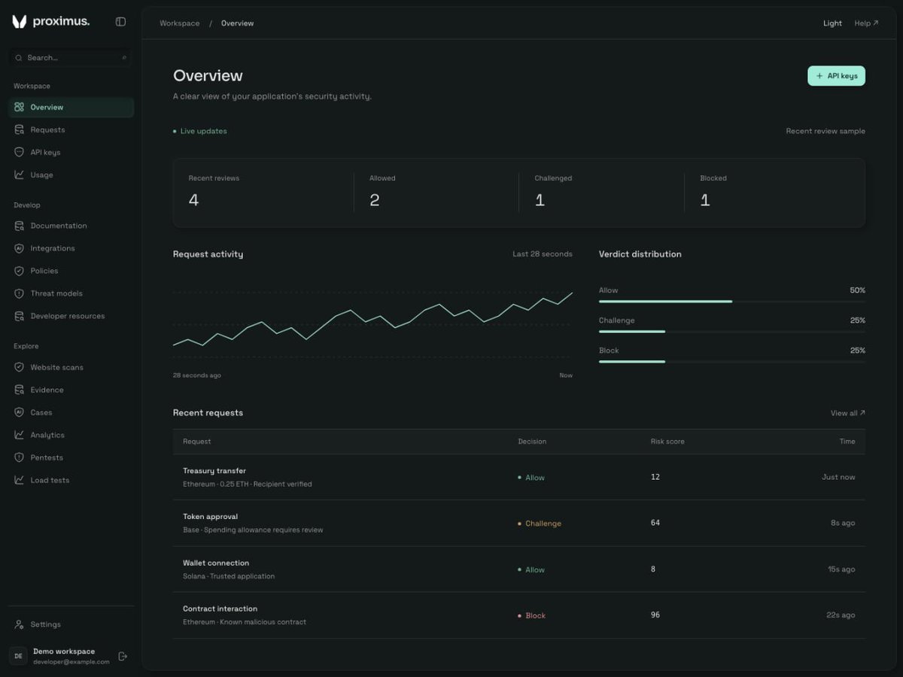Open Pentests in the sidebar
903x677 pixels.
[71, 457]
